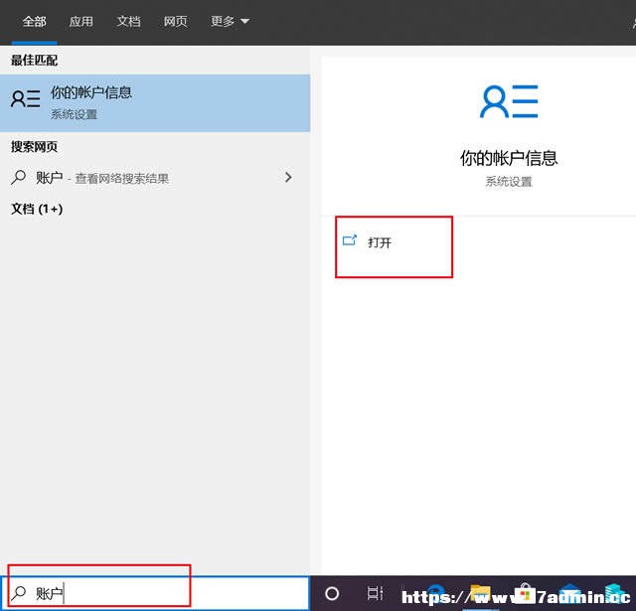Image resolution: width=636 pixels, height=611 pixels.
Task: Open Cortana circle on taskbar
Action: [x=332, y=593]
